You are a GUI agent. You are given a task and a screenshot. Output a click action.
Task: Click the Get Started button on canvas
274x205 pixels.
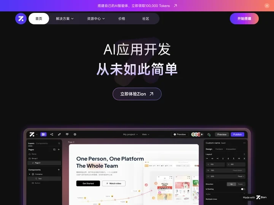(x=88, y=183)
